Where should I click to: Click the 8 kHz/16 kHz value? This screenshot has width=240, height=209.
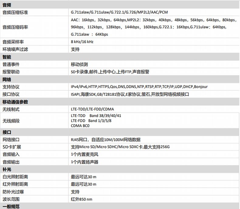[x=82, y=42]
